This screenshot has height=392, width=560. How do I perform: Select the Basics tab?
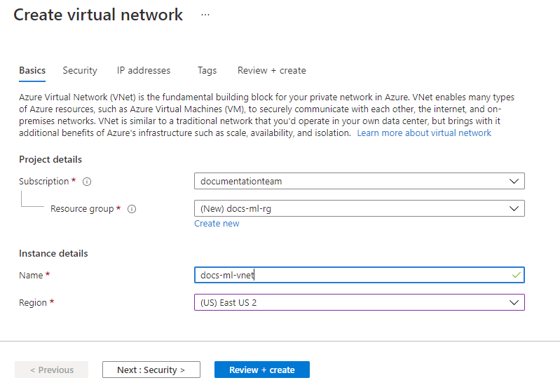tap(32, 71)
